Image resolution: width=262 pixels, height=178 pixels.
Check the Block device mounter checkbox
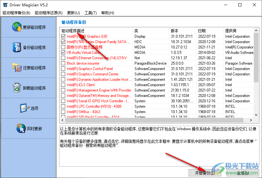click(63, 63)
